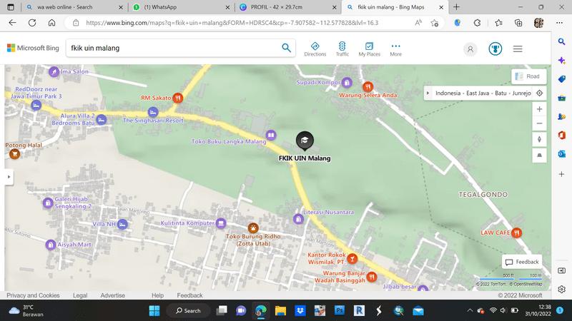Add this page to favorites

pos(435,23)
